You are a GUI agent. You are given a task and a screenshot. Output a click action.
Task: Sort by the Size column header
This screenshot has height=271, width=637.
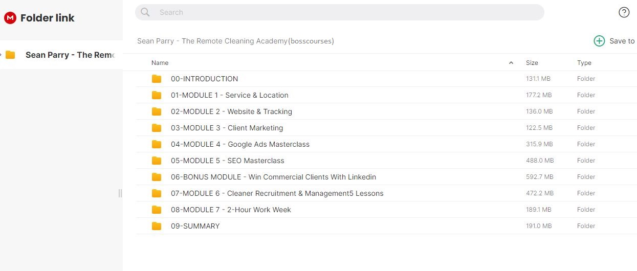(532, 63)
